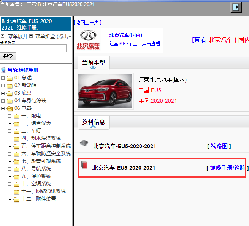The image size is (249, 226).
Task: Click the menu search input field
Action: [33, 48]
